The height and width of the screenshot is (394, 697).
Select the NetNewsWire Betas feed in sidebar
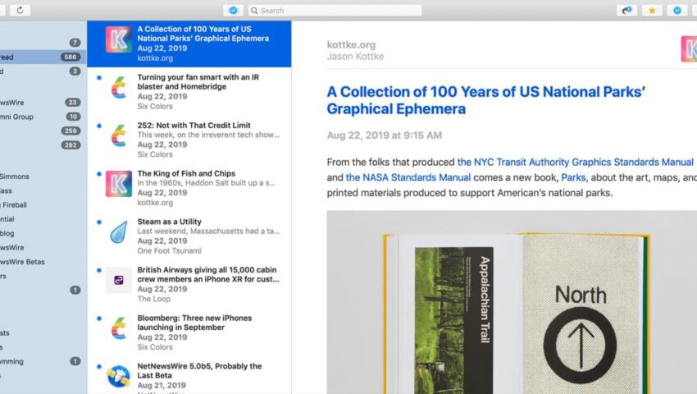pos(42,262)
